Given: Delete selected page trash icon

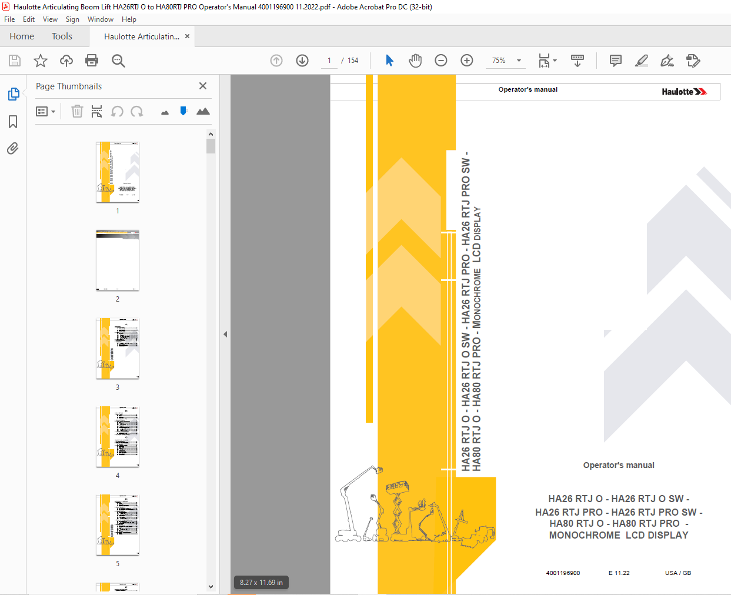Looking at the screenshot, I should click(77, 111).
